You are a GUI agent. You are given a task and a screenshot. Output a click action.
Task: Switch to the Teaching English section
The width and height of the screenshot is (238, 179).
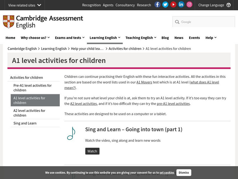pyautogui.click(x=140, y=38)
